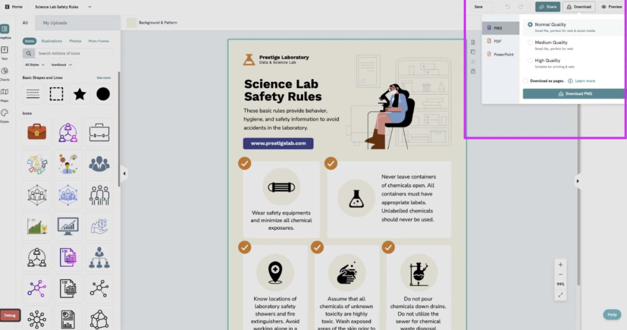
Task: Open the Charts tool in the sidebar
Action: 5,72
